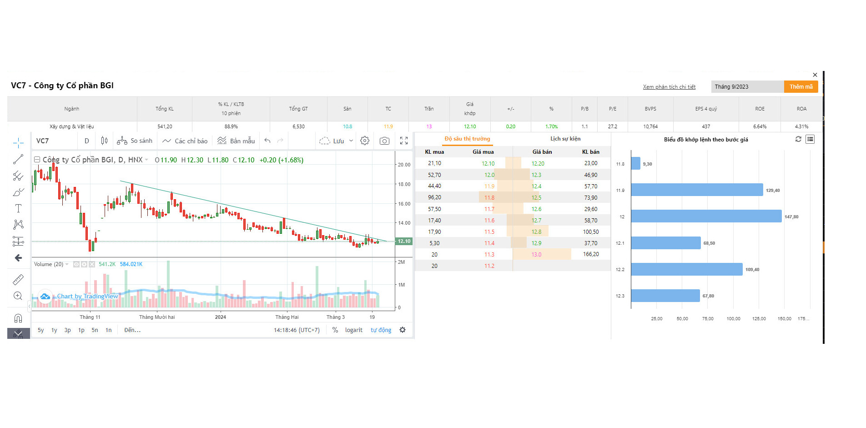Open the Volume (20) indicator dropdown
The width and height of the screenshot is (866, 428).
[x=67, y=264]
